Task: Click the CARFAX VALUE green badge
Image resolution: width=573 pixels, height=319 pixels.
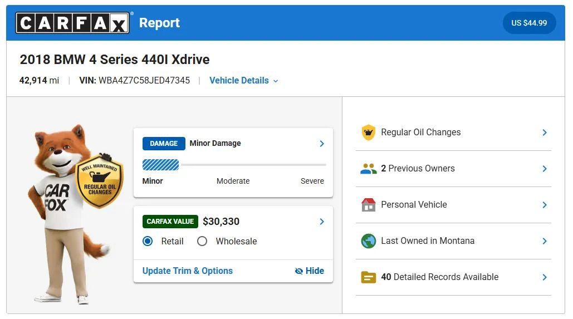Action: click(x=170, y=222)
